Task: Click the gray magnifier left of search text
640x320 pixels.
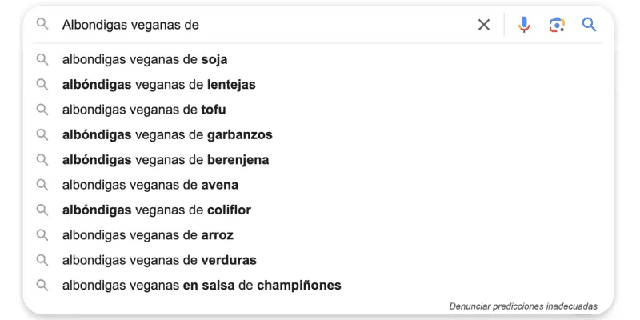Action: pos(42,25)
